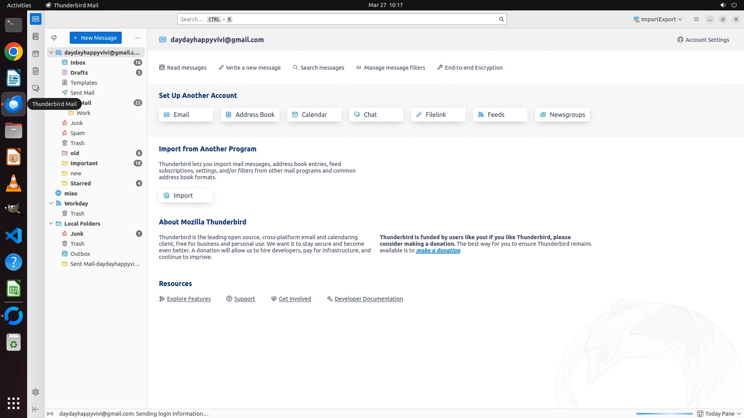Open the settings gear in spaces toolbar

point(36,392)
